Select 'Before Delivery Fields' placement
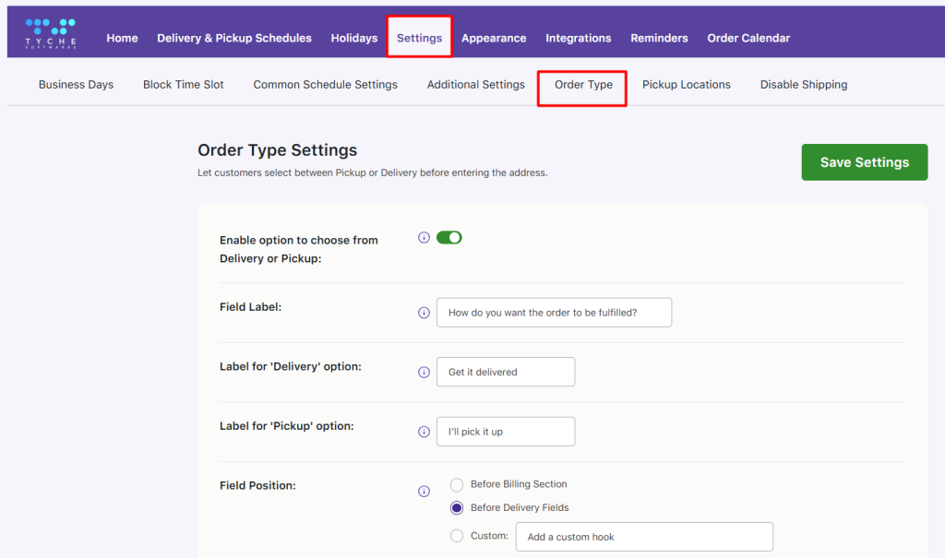The height and width of the screenshot is (558, 945). click(457, 507)
